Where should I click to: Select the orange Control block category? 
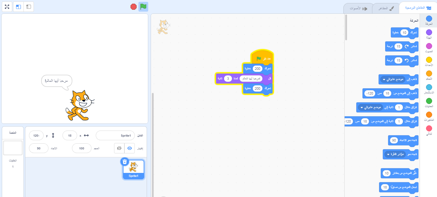click(x=429, y=75)
